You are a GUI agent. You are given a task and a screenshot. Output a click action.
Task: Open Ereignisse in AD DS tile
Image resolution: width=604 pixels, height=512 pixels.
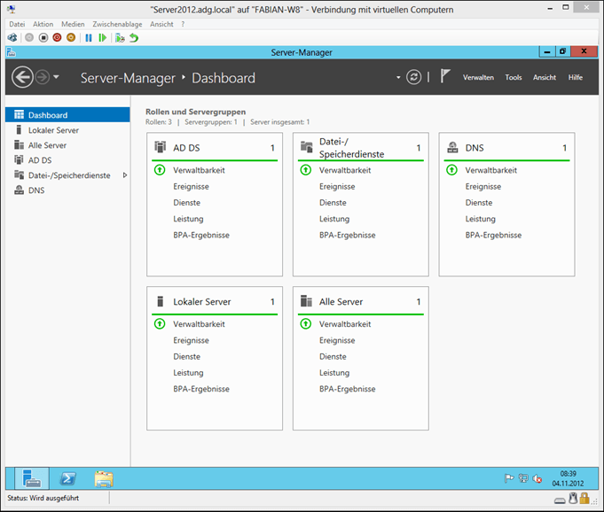pyautogui.click(x=191, y=187)
